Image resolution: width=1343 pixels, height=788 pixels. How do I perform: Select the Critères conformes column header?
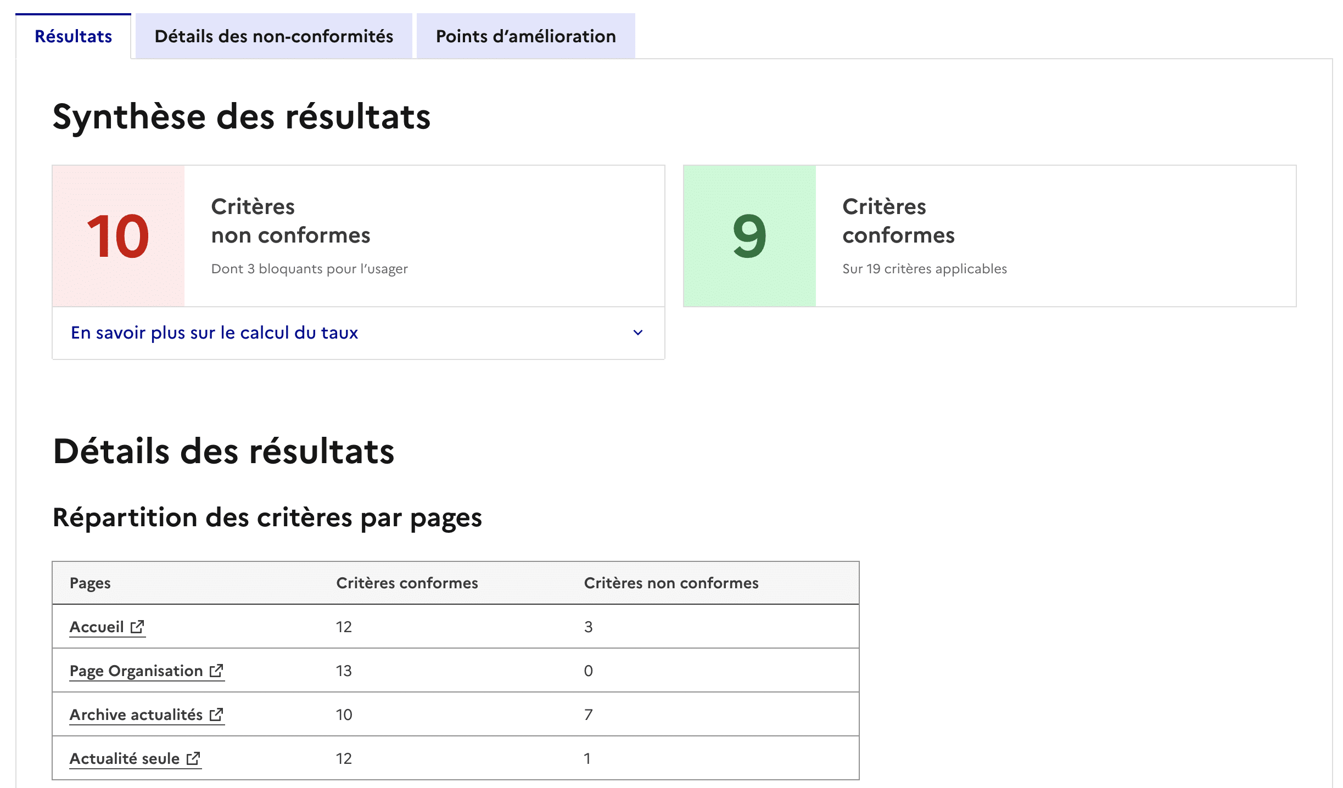pos(407,583)
